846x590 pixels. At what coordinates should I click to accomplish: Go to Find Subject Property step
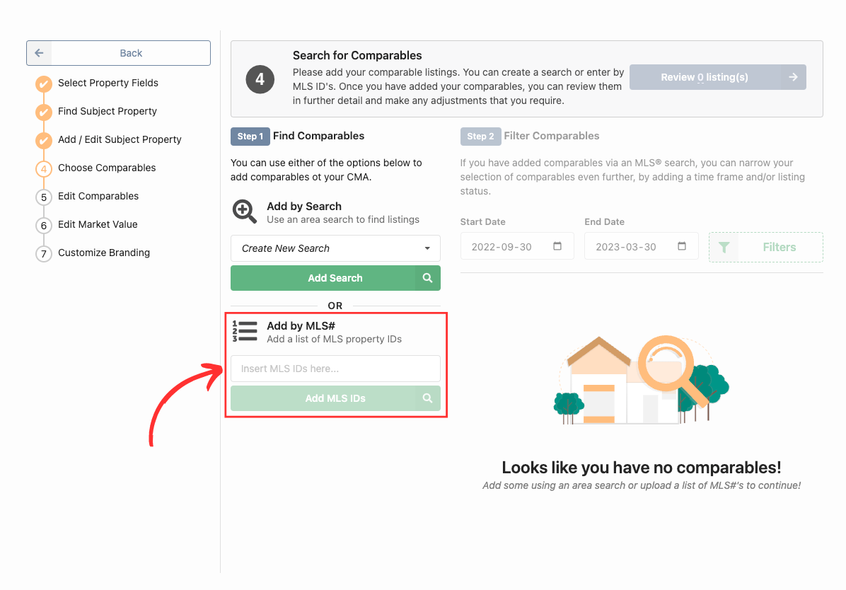[108, 111]
